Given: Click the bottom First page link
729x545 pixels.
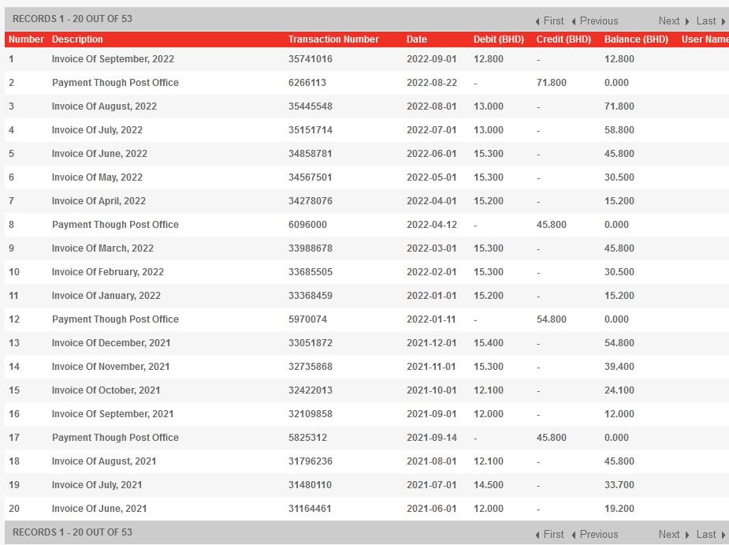Looking at the screenshot, I should click(x=550, y=534).
